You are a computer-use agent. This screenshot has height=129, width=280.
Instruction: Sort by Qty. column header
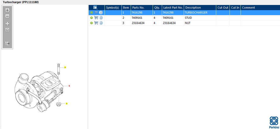(157, 8)
